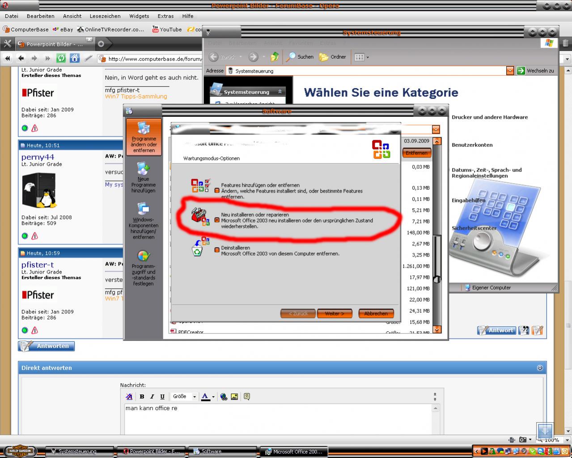The height and width of the screenshot is (458, 572).
Task: Open the Datei menu in Opera
Action: point(12,16)
